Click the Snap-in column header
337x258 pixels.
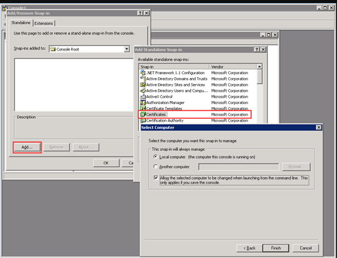click(174, 67)
